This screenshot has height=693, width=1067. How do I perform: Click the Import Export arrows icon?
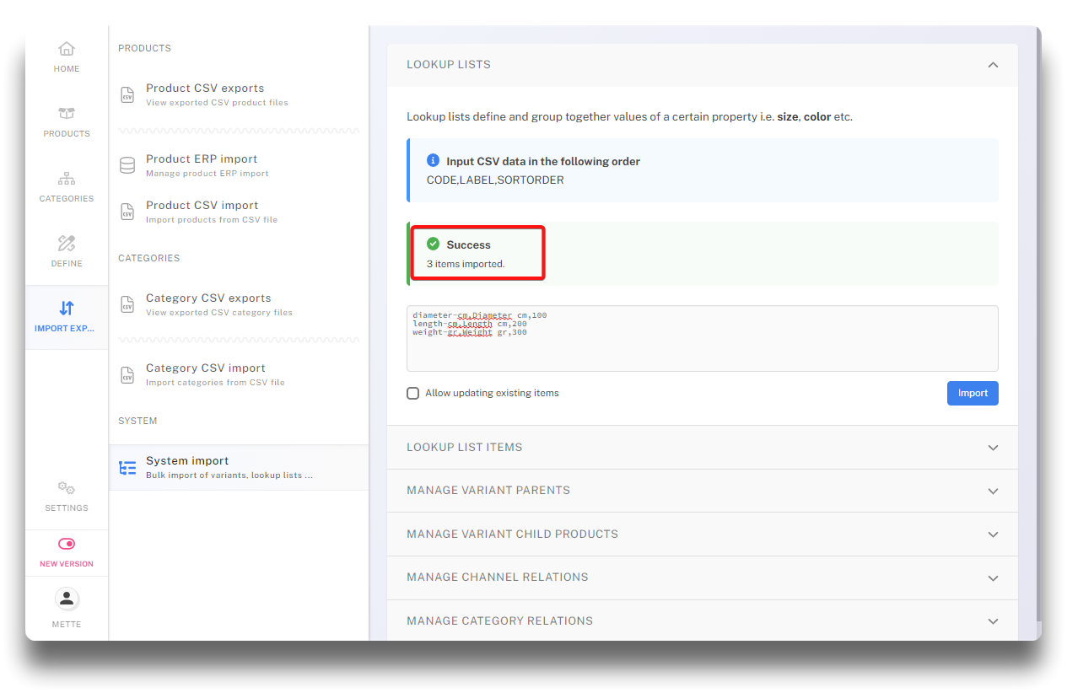[67, 309]
